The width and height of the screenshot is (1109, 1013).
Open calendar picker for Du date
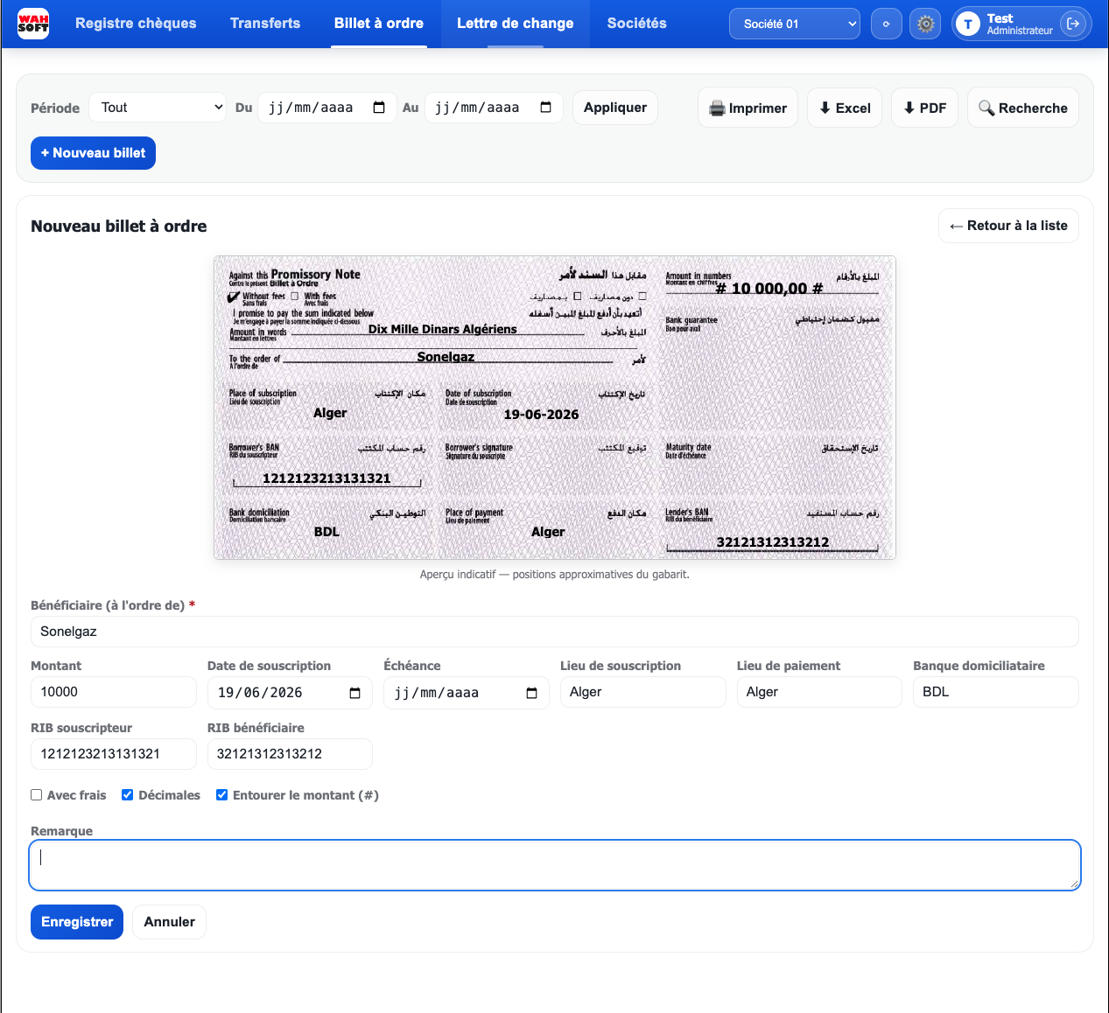379,108
